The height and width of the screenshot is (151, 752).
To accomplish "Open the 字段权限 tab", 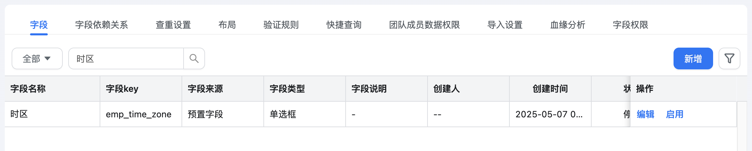I will coord(631,25).
